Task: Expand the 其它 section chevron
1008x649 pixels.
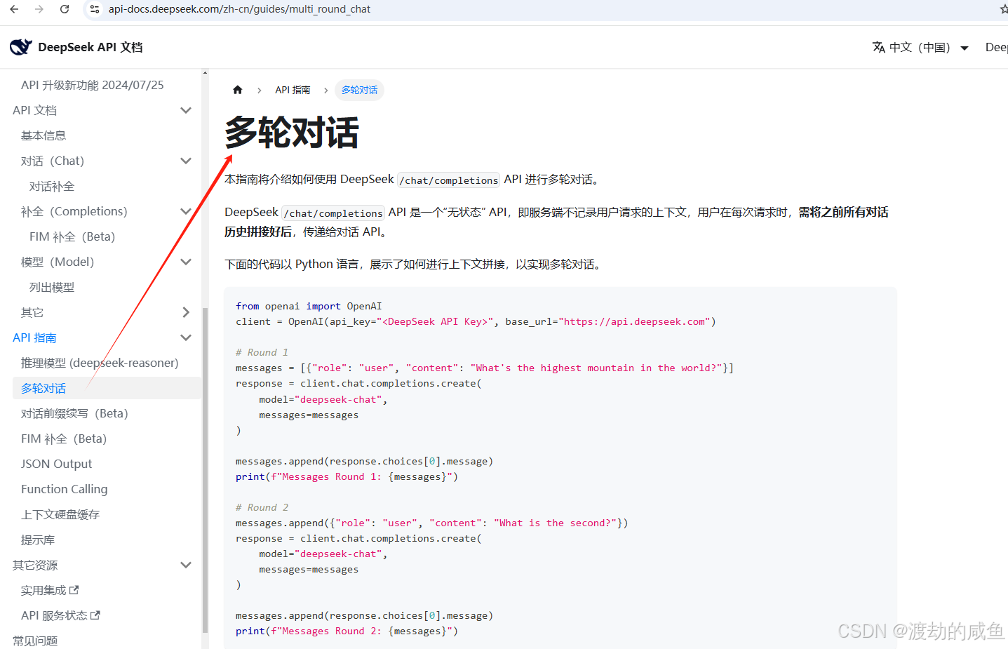Action: coord(186,312)
